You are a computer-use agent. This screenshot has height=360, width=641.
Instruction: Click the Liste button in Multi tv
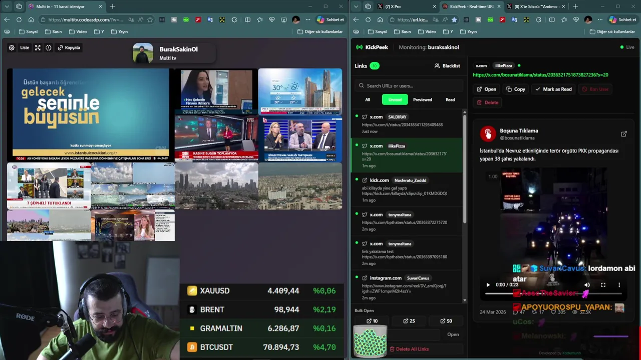(25, 47)
